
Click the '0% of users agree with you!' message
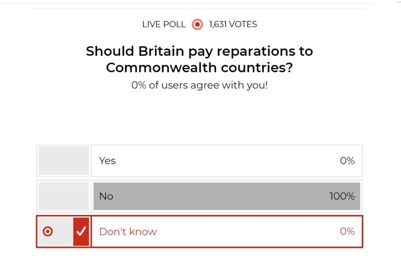[x=199, y=85]
